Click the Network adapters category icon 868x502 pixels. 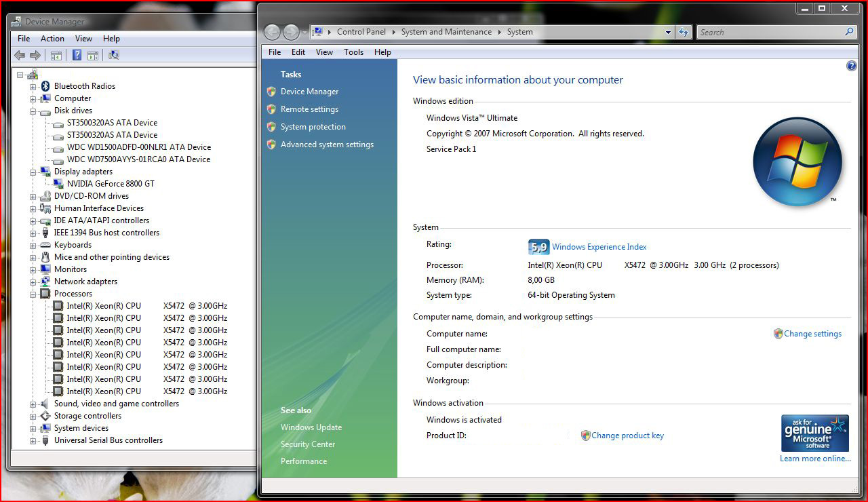coord(45,282)
